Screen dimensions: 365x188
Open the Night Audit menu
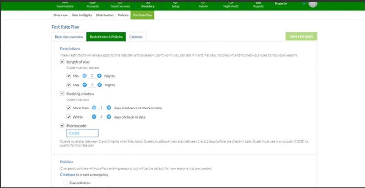click(x=231, y=5)
